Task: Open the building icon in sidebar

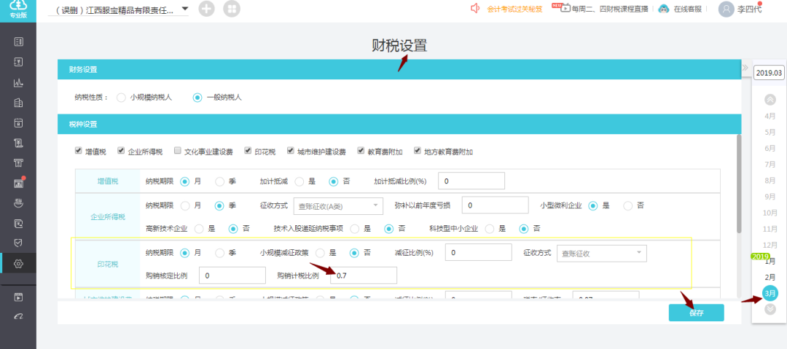Action: pyautogui.click(x=18, y=103)
